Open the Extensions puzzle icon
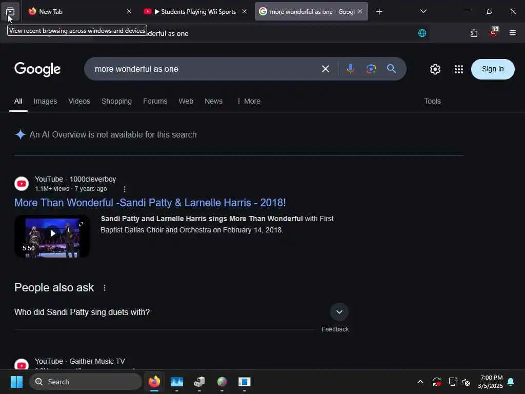Viewport: 525px width, 394px height. 474,33
